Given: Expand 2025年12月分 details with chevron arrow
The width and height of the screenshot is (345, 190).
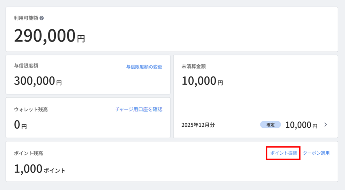Looking at the screenshot, I should tap(326, 125).
